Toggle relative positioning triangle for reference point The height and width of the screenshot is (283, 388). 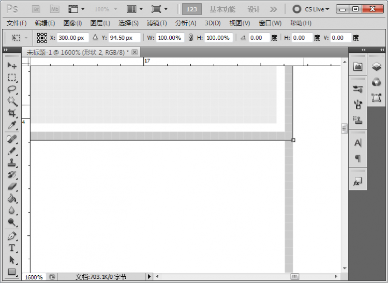pyautogui.click(x=95, y=38)
